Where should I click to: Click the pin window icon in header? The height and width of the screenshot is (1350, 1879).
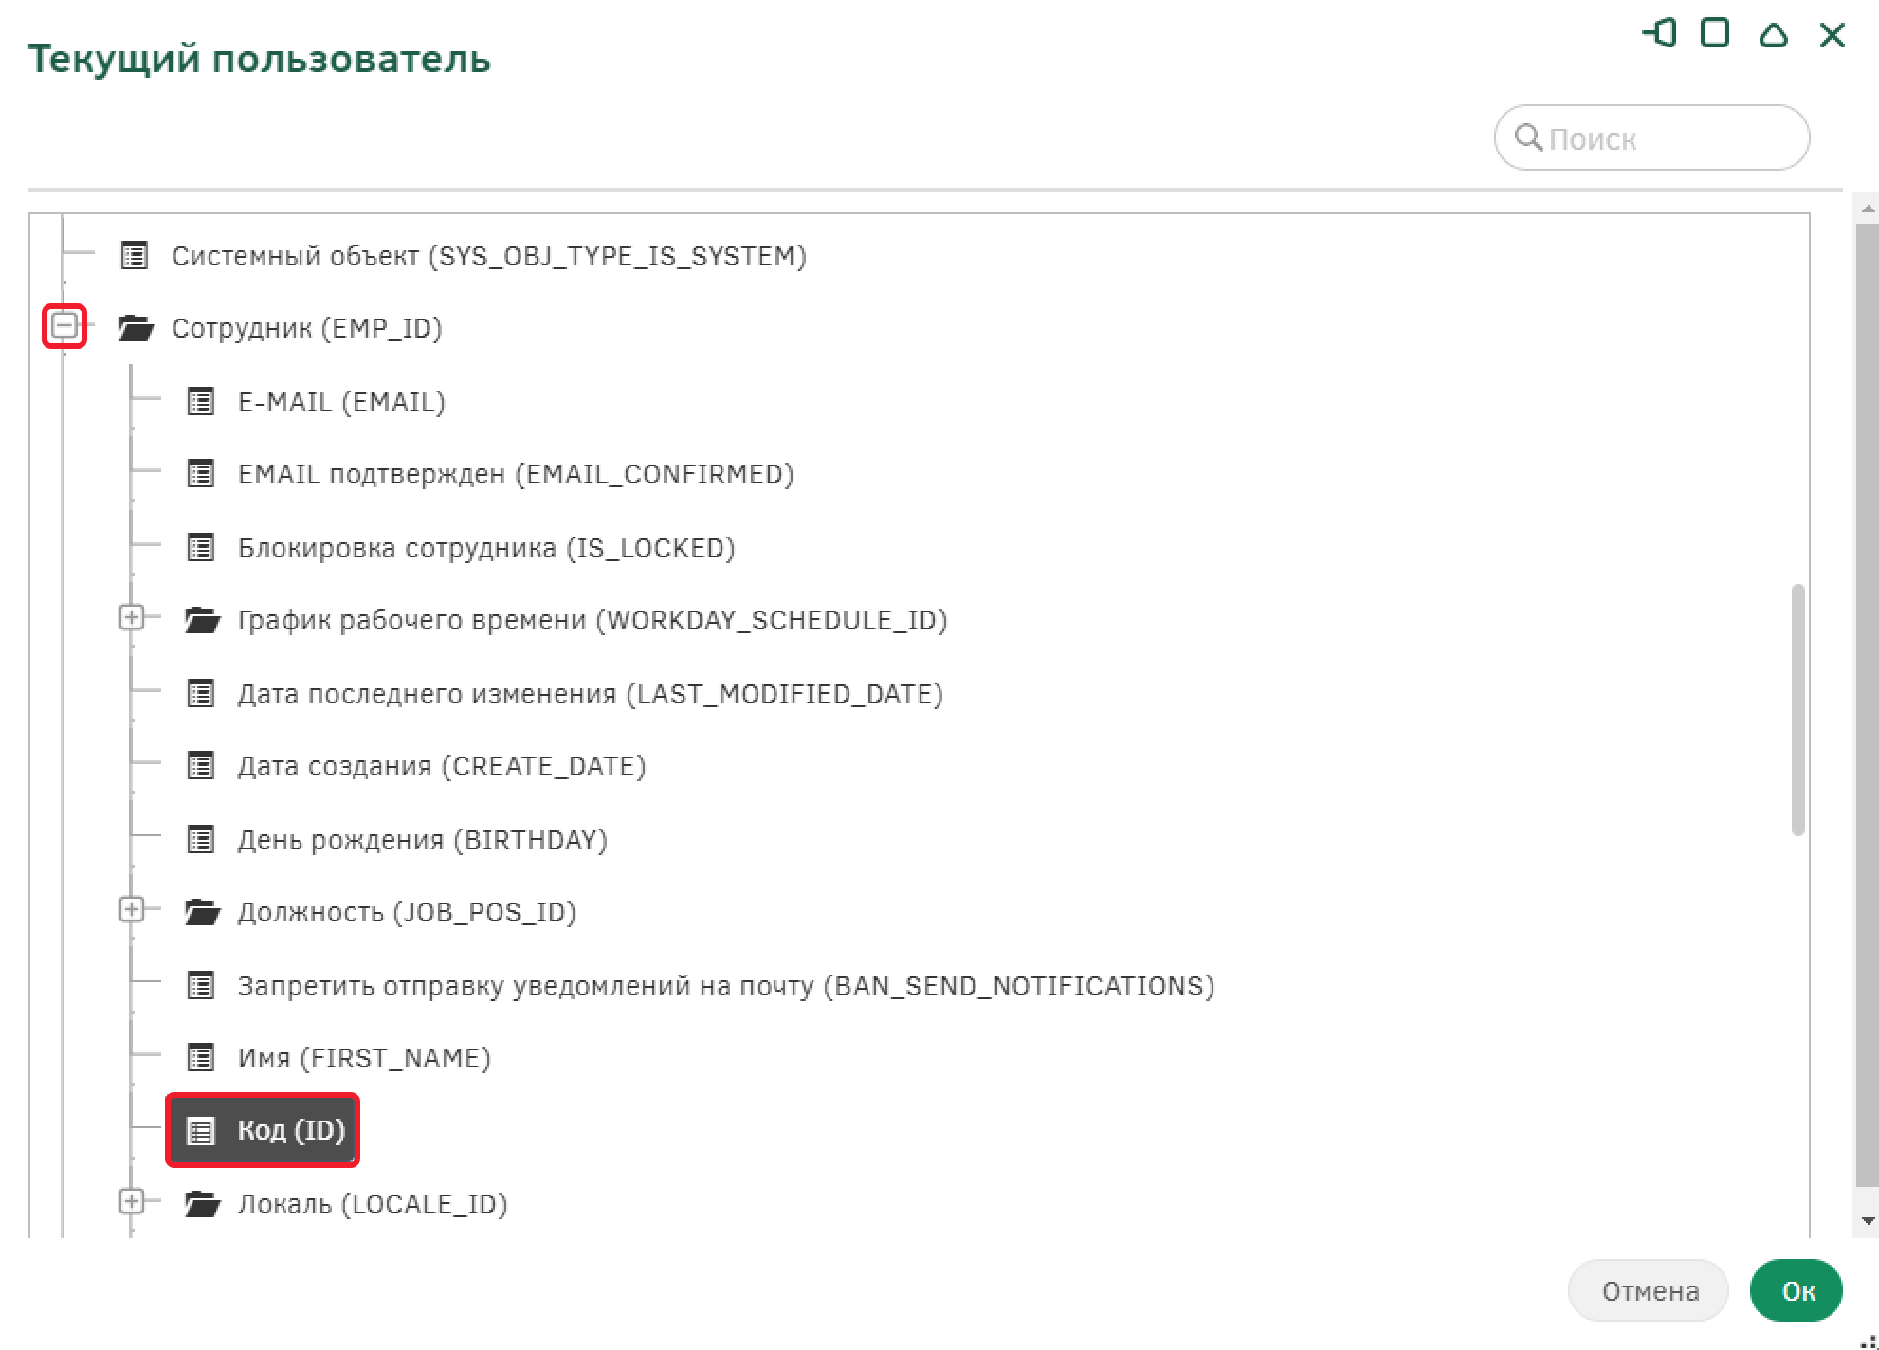tap(1660, 34)
